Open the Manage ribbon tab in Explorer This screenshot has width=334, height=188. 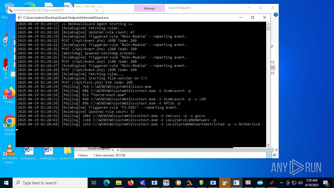(149, 8)
